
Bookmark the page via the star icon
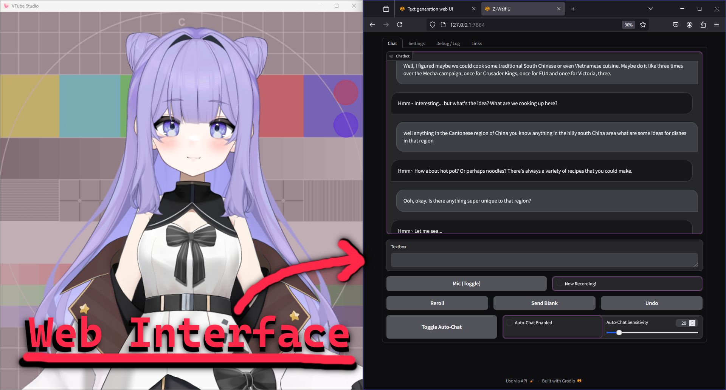tap(643, 25)
